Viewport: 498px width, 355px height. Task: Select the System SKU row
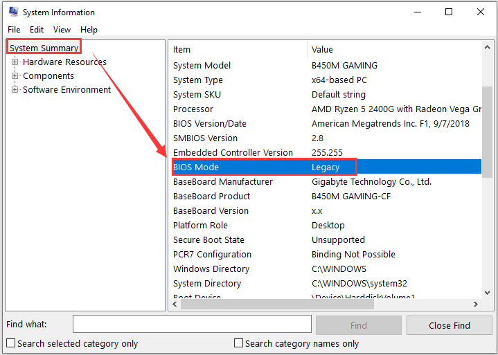click(x=326, y=95)
